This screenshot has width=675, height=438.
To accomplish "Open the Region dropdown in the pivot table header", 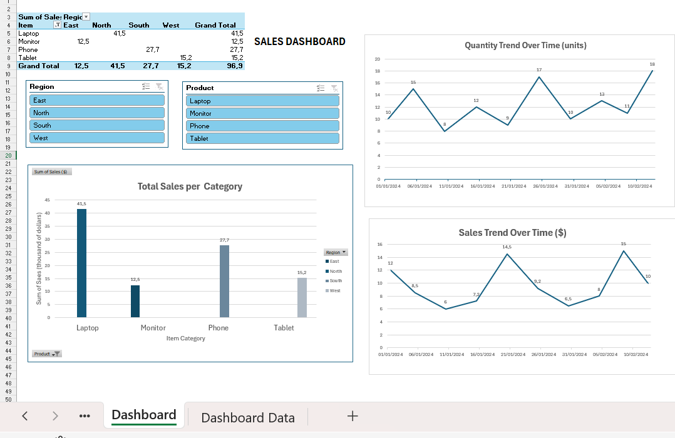I will (86, 16).
